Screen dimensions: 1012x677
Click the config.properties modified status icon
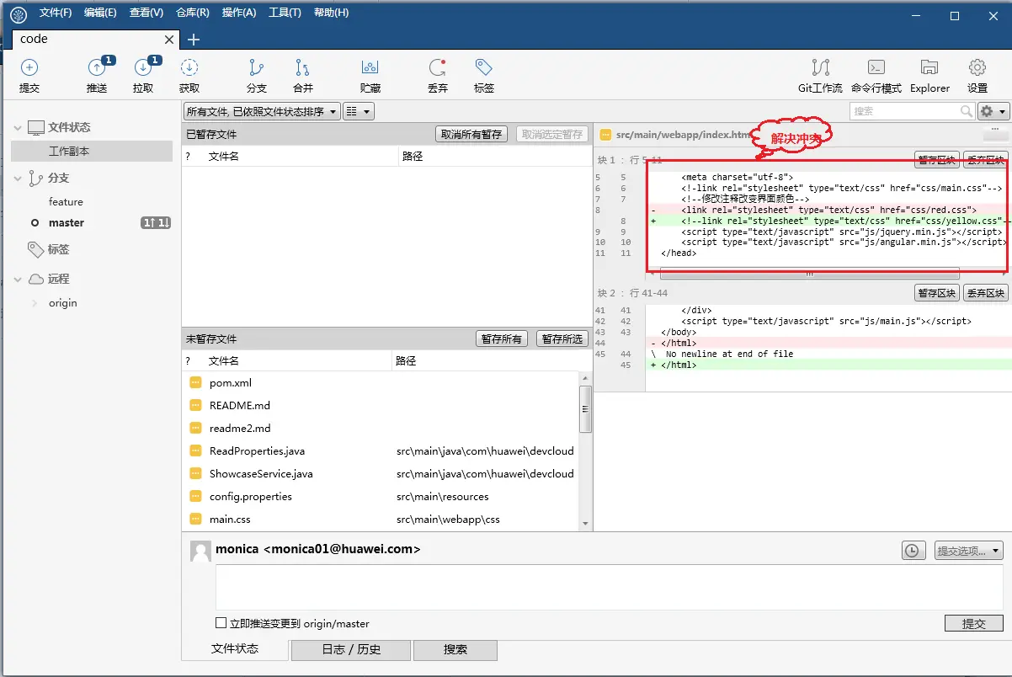point(195,497)
